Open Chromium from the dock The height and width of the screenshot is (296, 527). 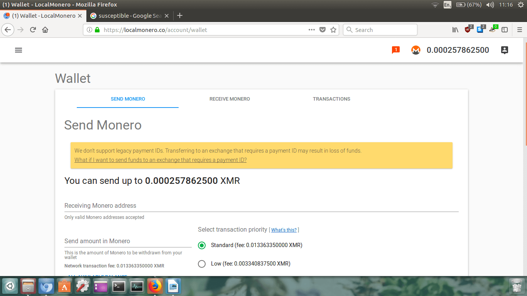coord(46,286)
